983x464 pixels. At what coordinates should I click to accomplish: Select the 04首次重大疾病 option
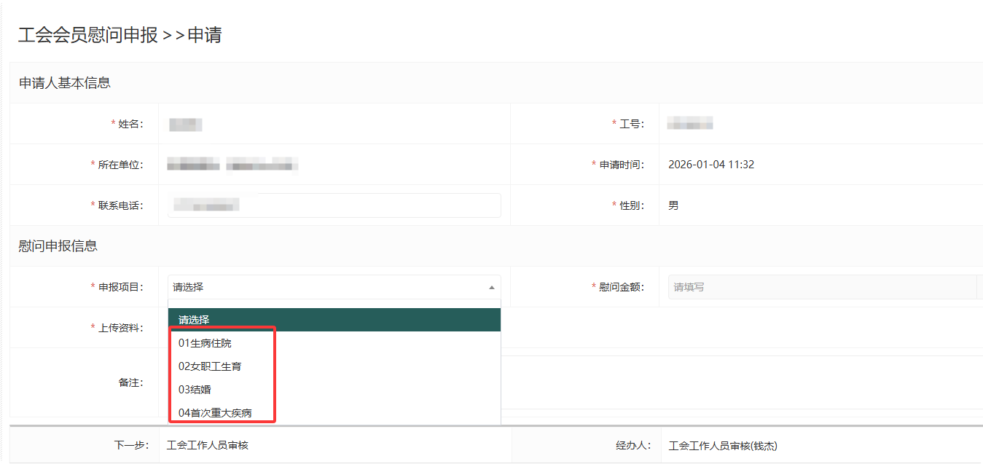215,413
